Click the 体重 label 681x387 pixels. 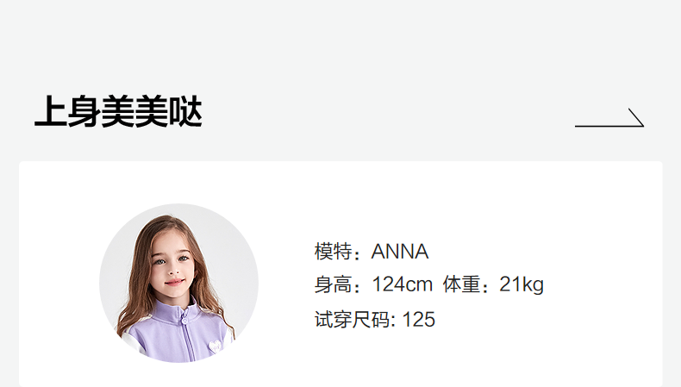pyautogui.click(x=461, y=285)
